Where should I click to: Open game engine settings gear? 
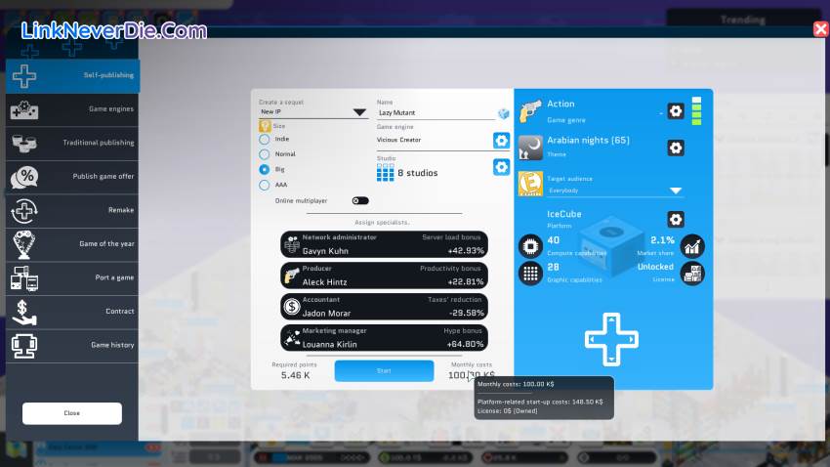(501, 140)
